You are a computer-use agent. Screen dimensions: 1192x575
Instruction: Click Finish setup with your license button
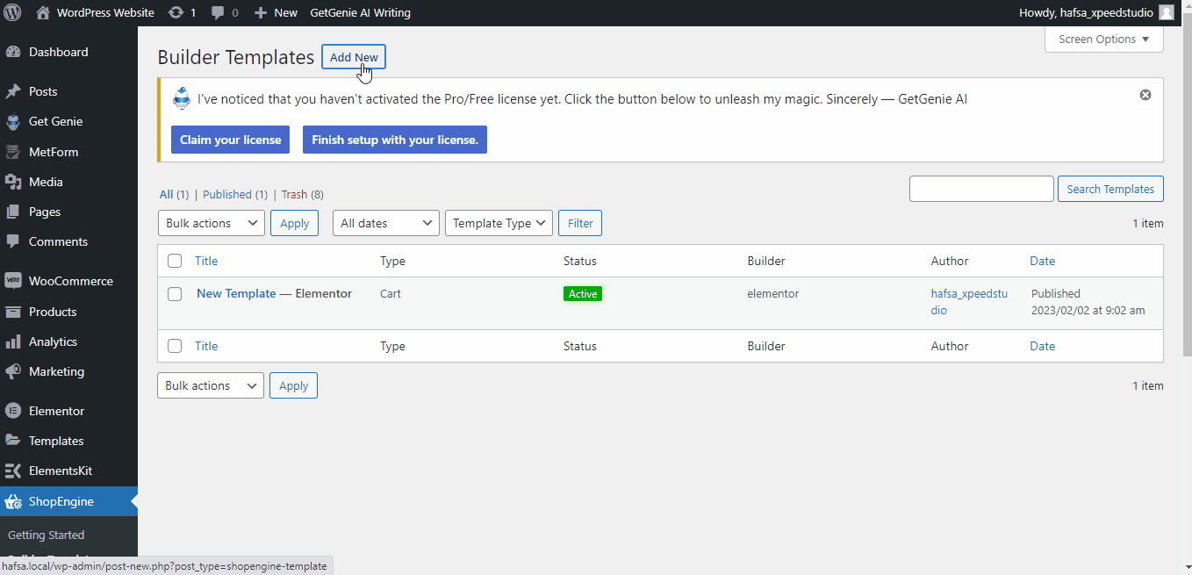395,140
